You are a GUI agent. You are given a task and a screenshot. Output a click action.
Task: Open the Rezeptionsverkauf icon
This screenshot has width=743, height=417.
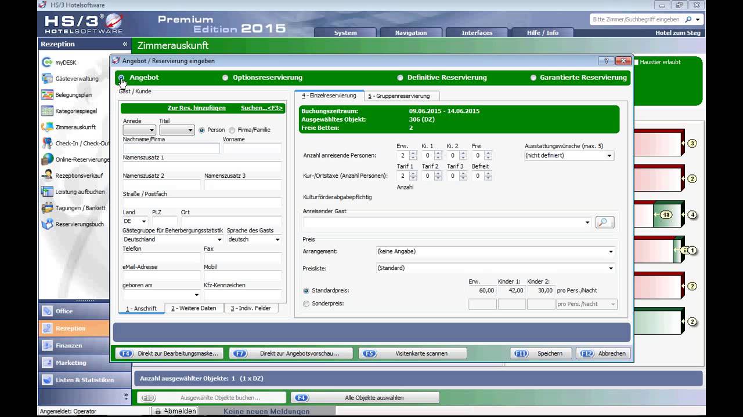coord(47,175)
